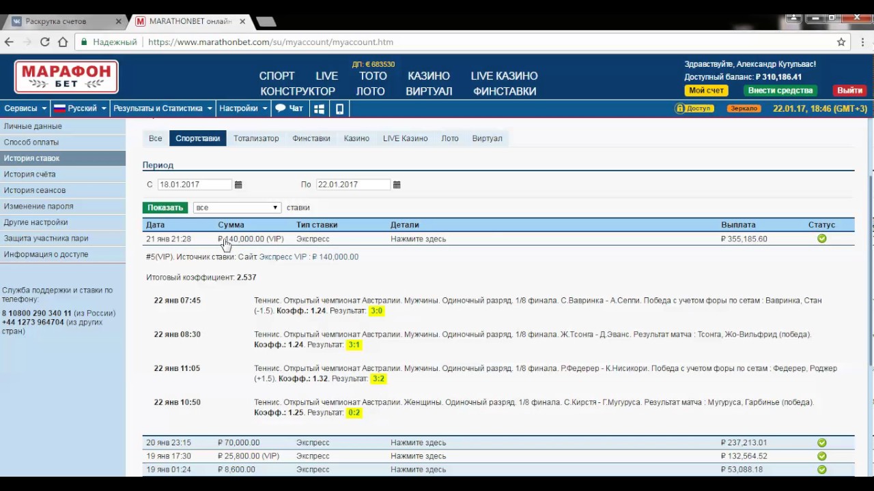
Task: Open Способ оплаты in the sidebar
Action: click(63, 143)
